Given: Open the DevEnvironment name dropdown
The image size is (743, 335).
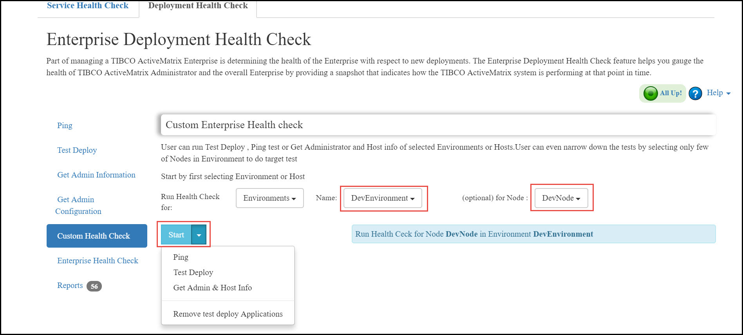Looking at the screenshot, I should point(383,198).
